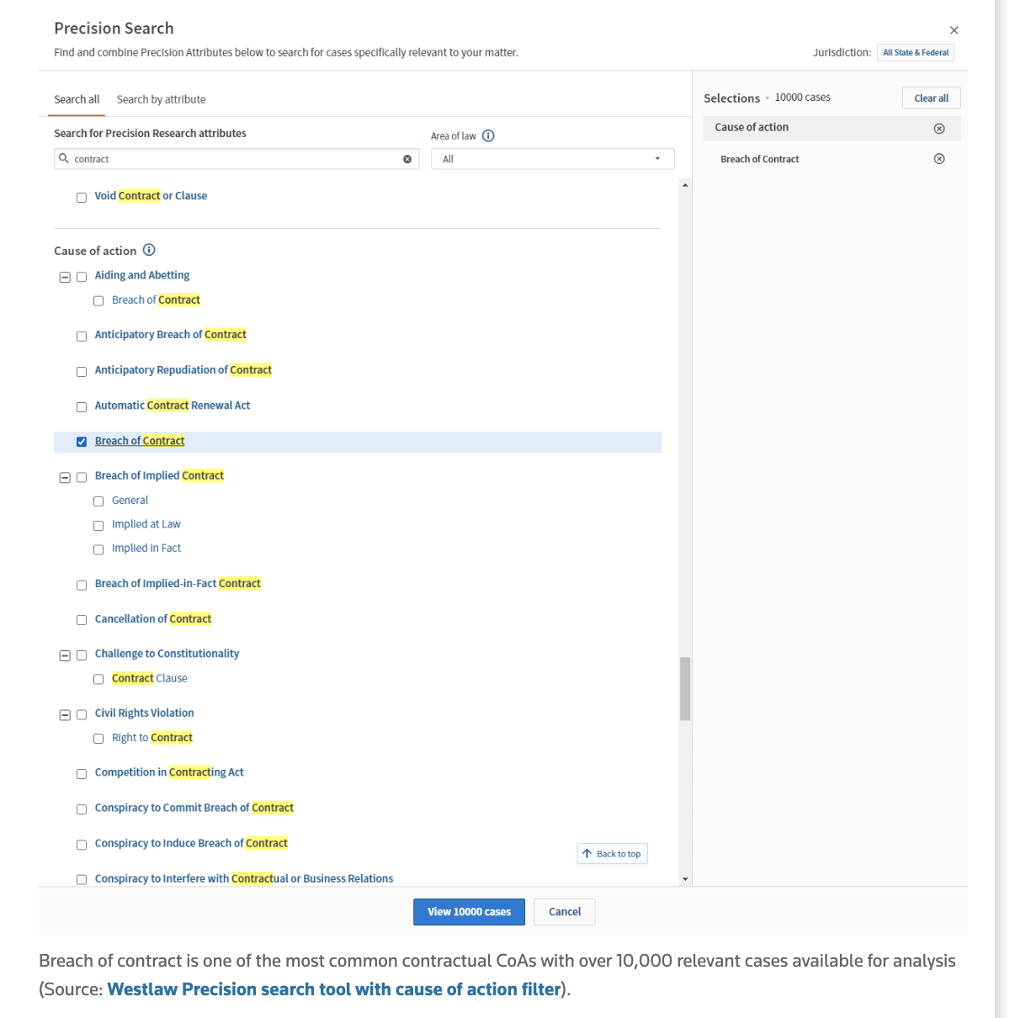The width and height of the screenshot is (1015, 1018).
Task: Select the Search all tab
Action: point(77,99)
